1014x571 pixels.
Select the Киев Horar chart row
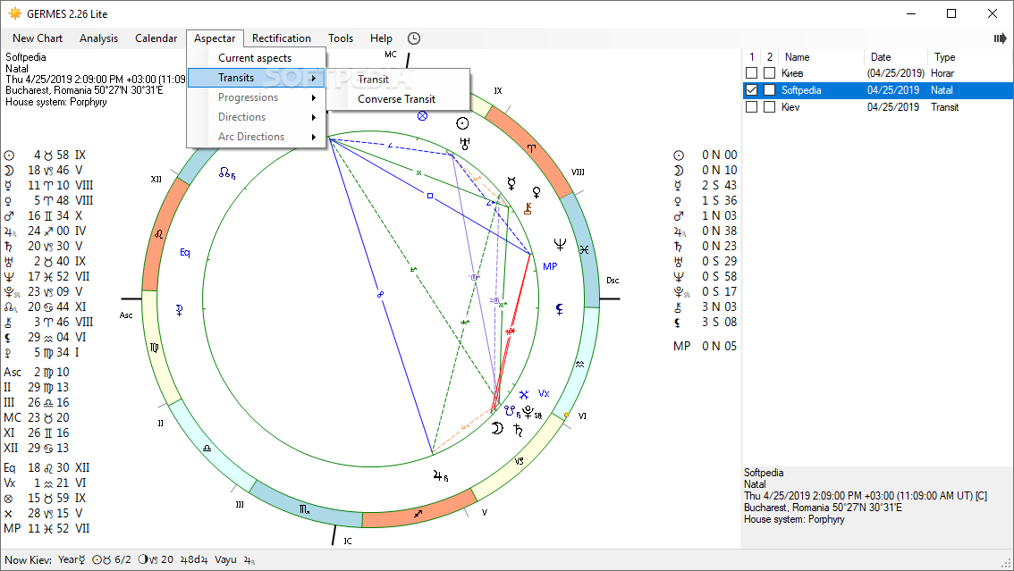click(877, 73)
